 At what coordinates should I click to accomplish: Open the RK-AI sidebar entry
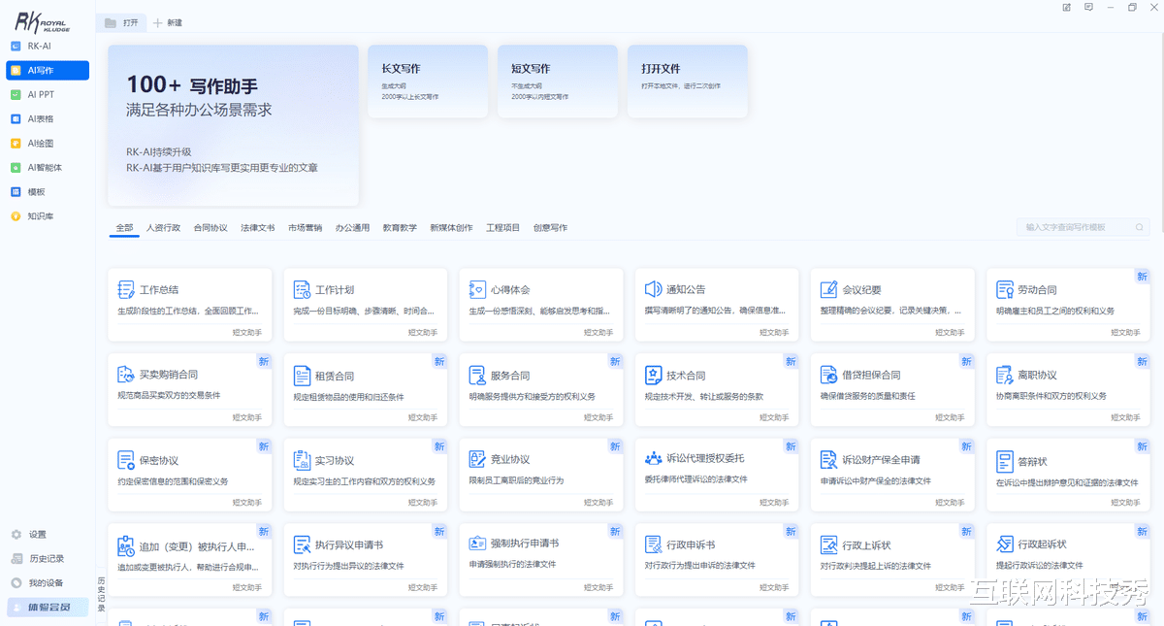click(x=48, y=46)
